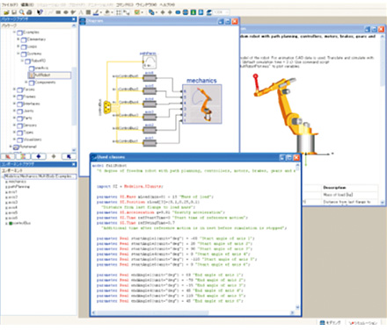
Task: Select mechanics in the component browser
Action: [x=17, y=182]
